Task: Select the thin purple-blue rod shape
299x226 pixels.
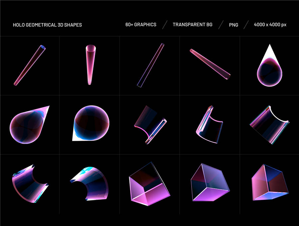Action: click(150, 65)
